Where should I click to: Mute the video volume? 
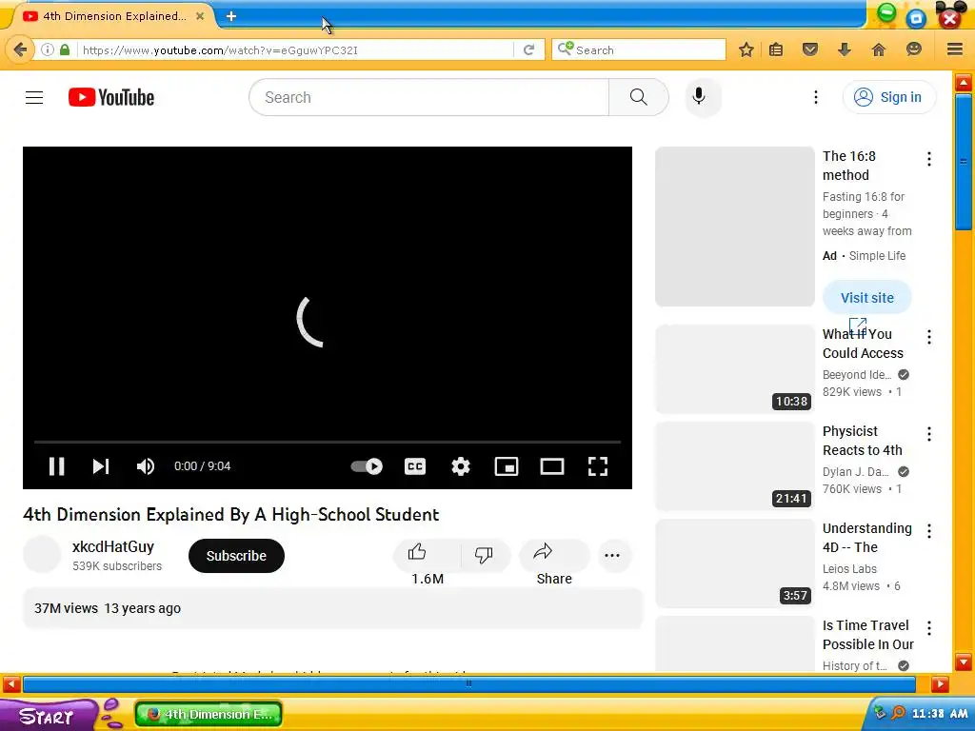click(146, 466)
